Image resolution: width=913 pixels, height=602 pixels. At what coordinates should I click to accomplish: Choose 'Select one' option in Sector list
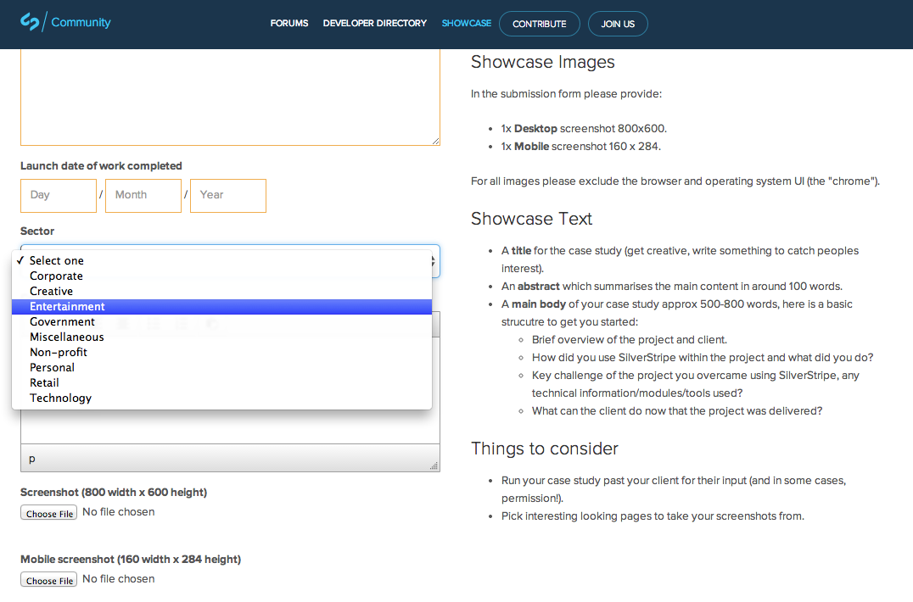[x=57, y=260]
